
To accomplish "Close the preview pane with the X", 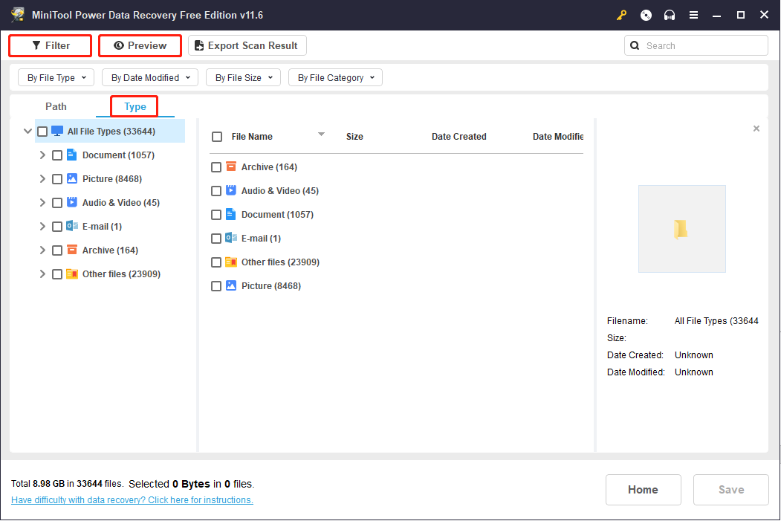I will pos(756,129).
